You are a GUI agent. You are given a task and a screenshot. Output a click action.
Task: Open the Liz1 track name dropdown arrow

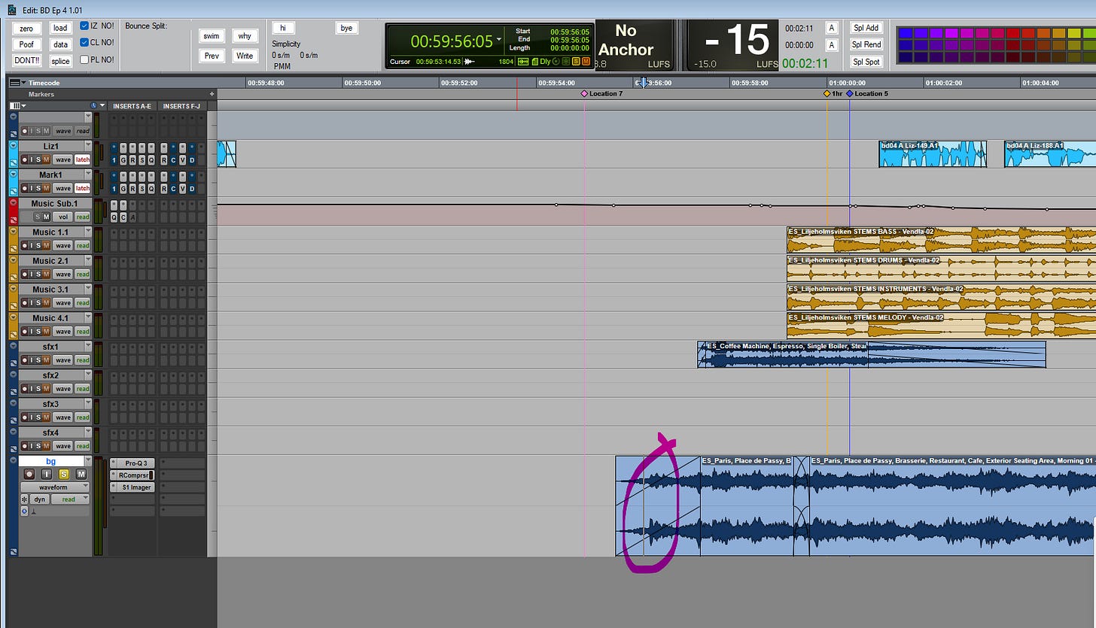[x=88, y=145]
